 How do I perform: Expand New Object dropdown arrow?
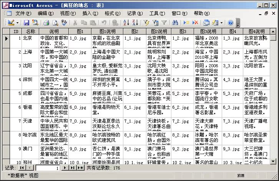coord(221,23)
